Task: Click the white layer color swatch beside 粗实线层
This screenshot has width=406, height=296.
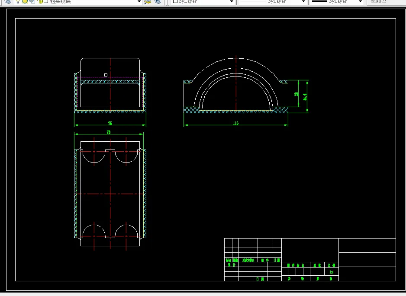Action: (x=46, y=1)
